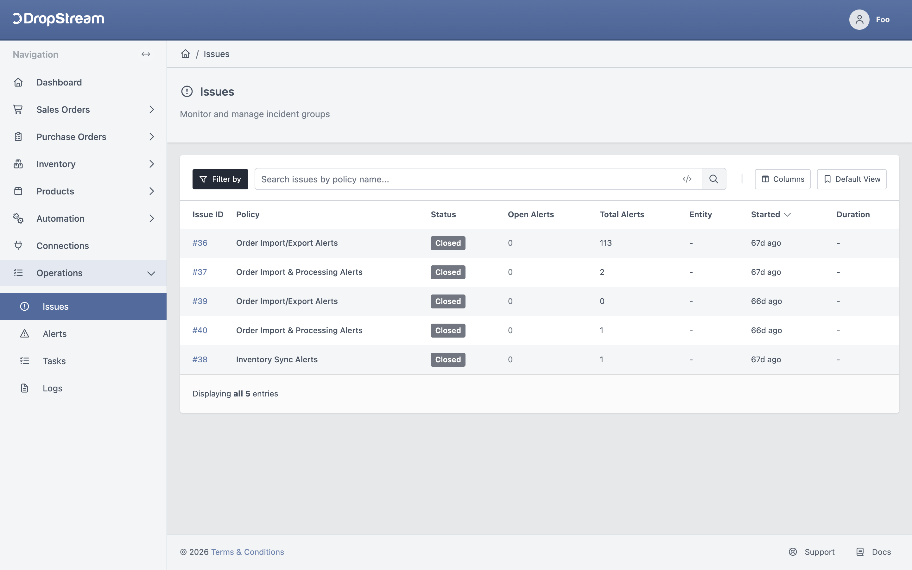Click the Operations list icon

tap(18, 273)
